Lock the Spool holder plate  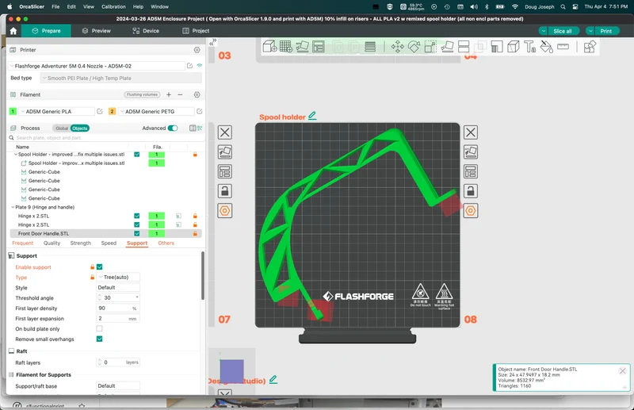pyautogui.click(x=470, y=191)
